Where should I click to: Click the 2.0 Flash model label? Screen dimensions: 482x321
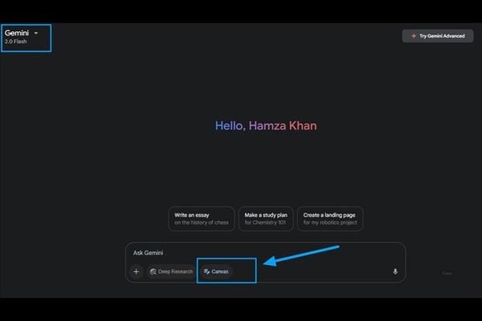[x=16, y=42]
